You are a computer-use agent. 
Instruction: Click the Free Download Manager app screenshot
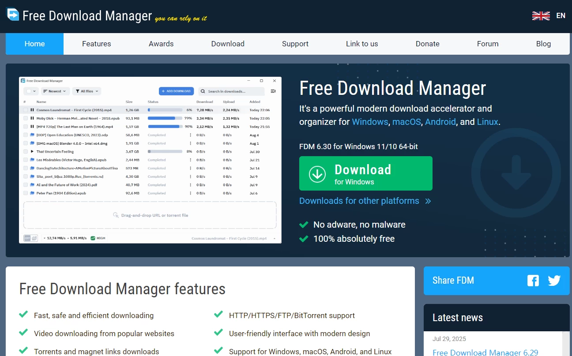[150, 160]
